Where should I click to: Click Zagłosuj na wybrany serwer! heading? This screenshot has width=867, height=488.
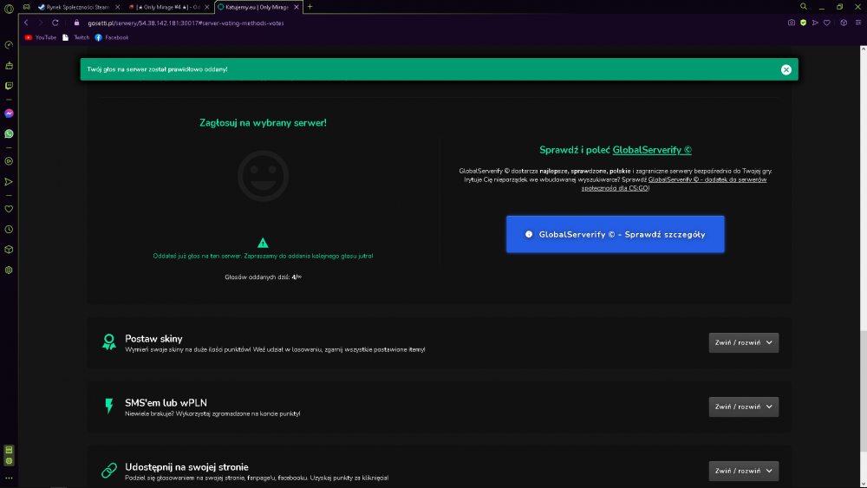click(x=263, y=123)
